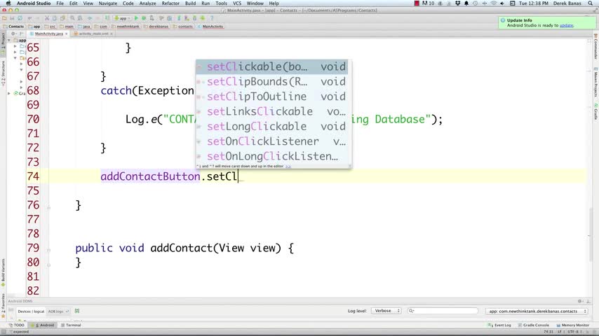The width and height of the screenshot is (599, 336).
Task: Click the MainActivity breadcrumb item
Action: pos(210,27)
